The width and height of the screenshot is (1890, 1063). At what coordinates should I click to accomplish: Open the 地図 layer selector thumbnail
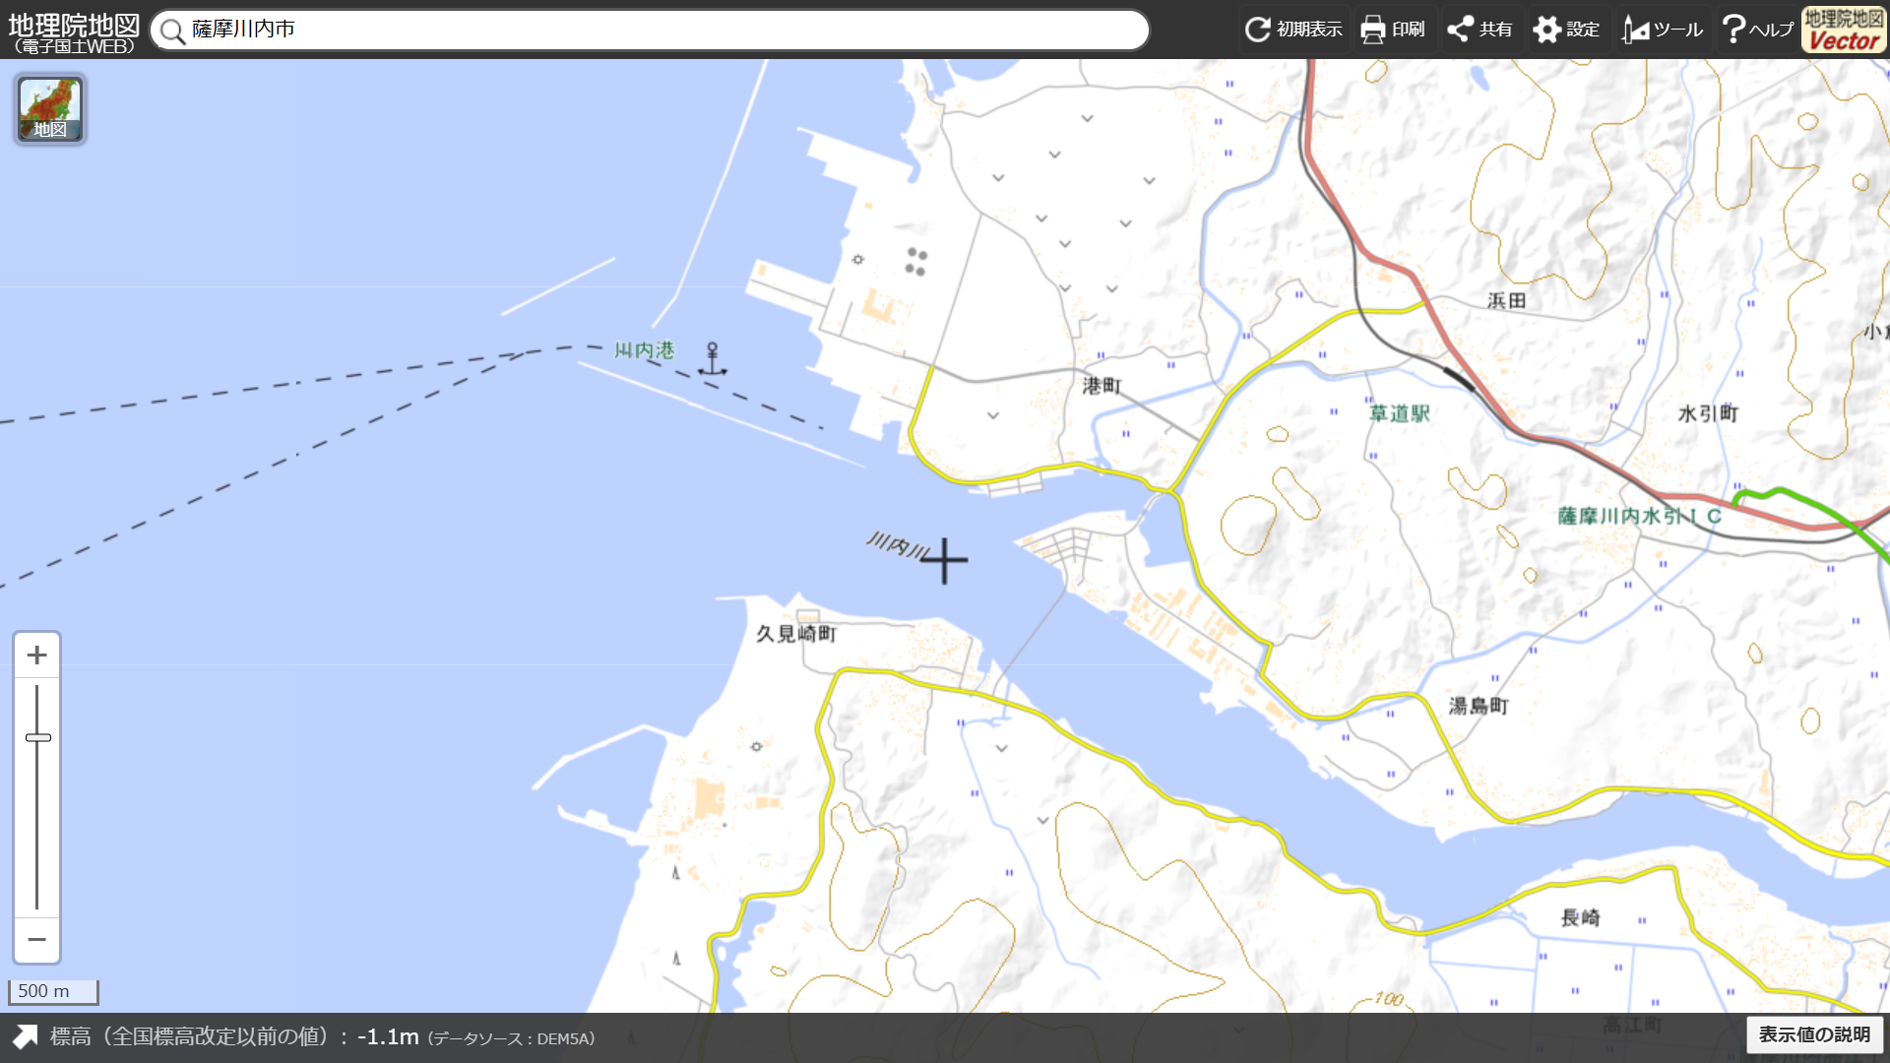coord(50,109)
